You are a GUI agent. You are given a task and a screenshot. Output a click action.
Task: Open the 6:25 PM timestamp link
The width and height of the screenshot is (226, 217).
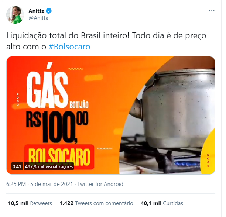16,184
